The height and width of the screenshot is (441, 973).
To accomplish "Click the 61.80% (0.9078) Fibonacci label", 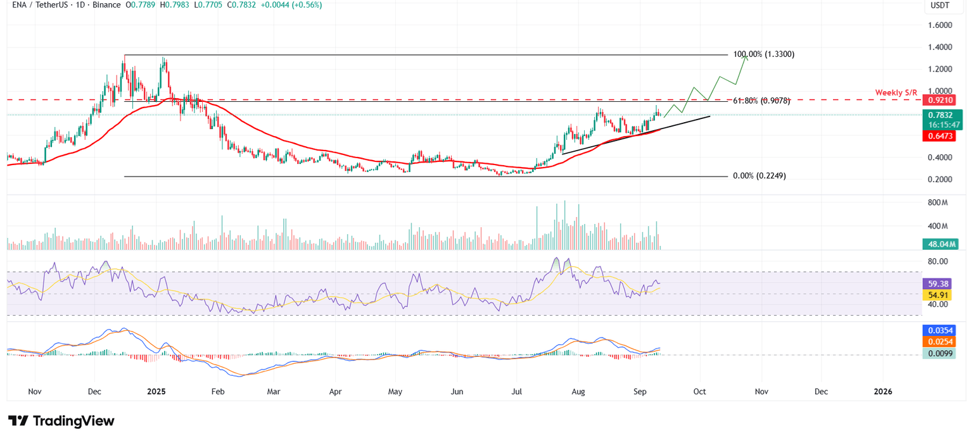I will (x=762, y=100).
